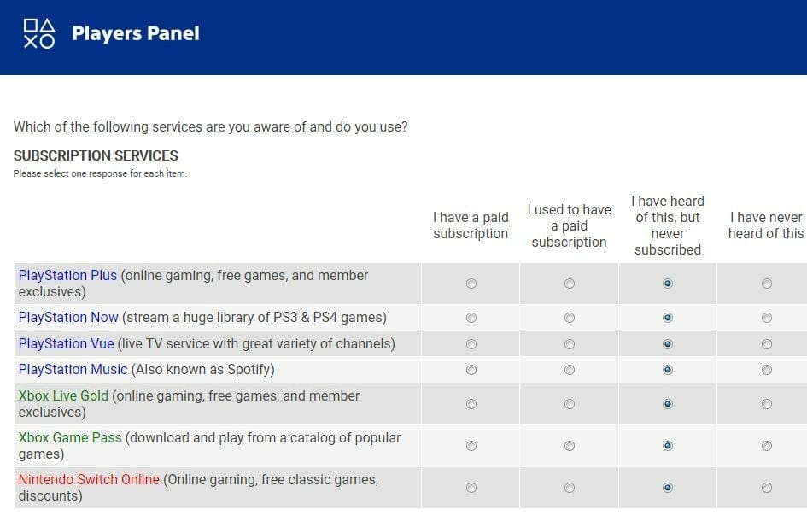Select paid subscription for Xbox Live Gold
807x521 pixels.
click(x=471, y=404)
